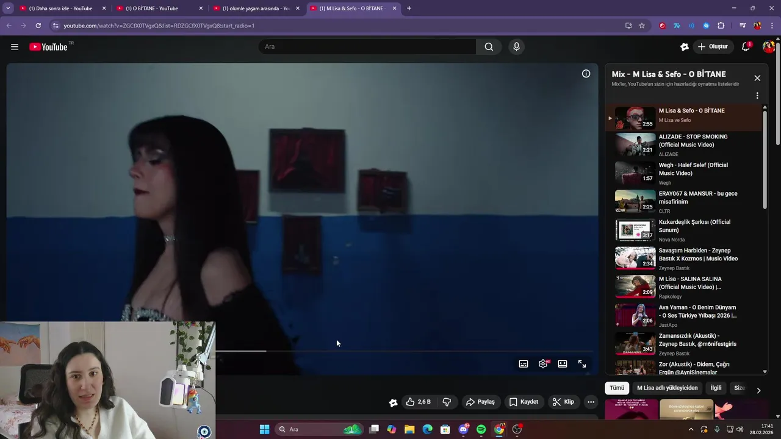The image size is (781, 439).
Task: Open the Shazam extension icon
Action: pyautogui.click(x=706, y=26)
